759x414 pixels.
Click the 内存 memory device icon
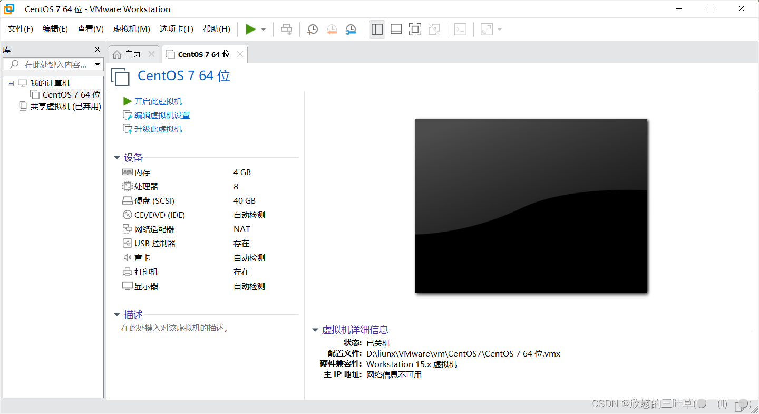coord(127,172)
